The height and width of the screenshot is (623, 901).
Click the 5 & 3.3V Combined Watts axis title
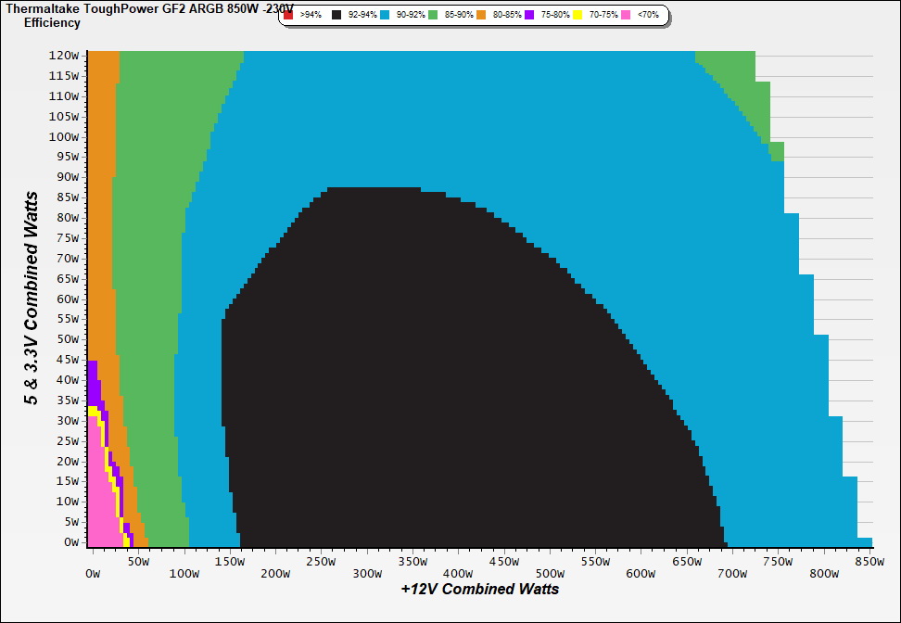pyautogui.click(x=32, y=299)
